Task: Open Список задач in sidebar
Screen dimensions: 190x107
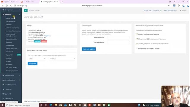Action: click(10, 18)
